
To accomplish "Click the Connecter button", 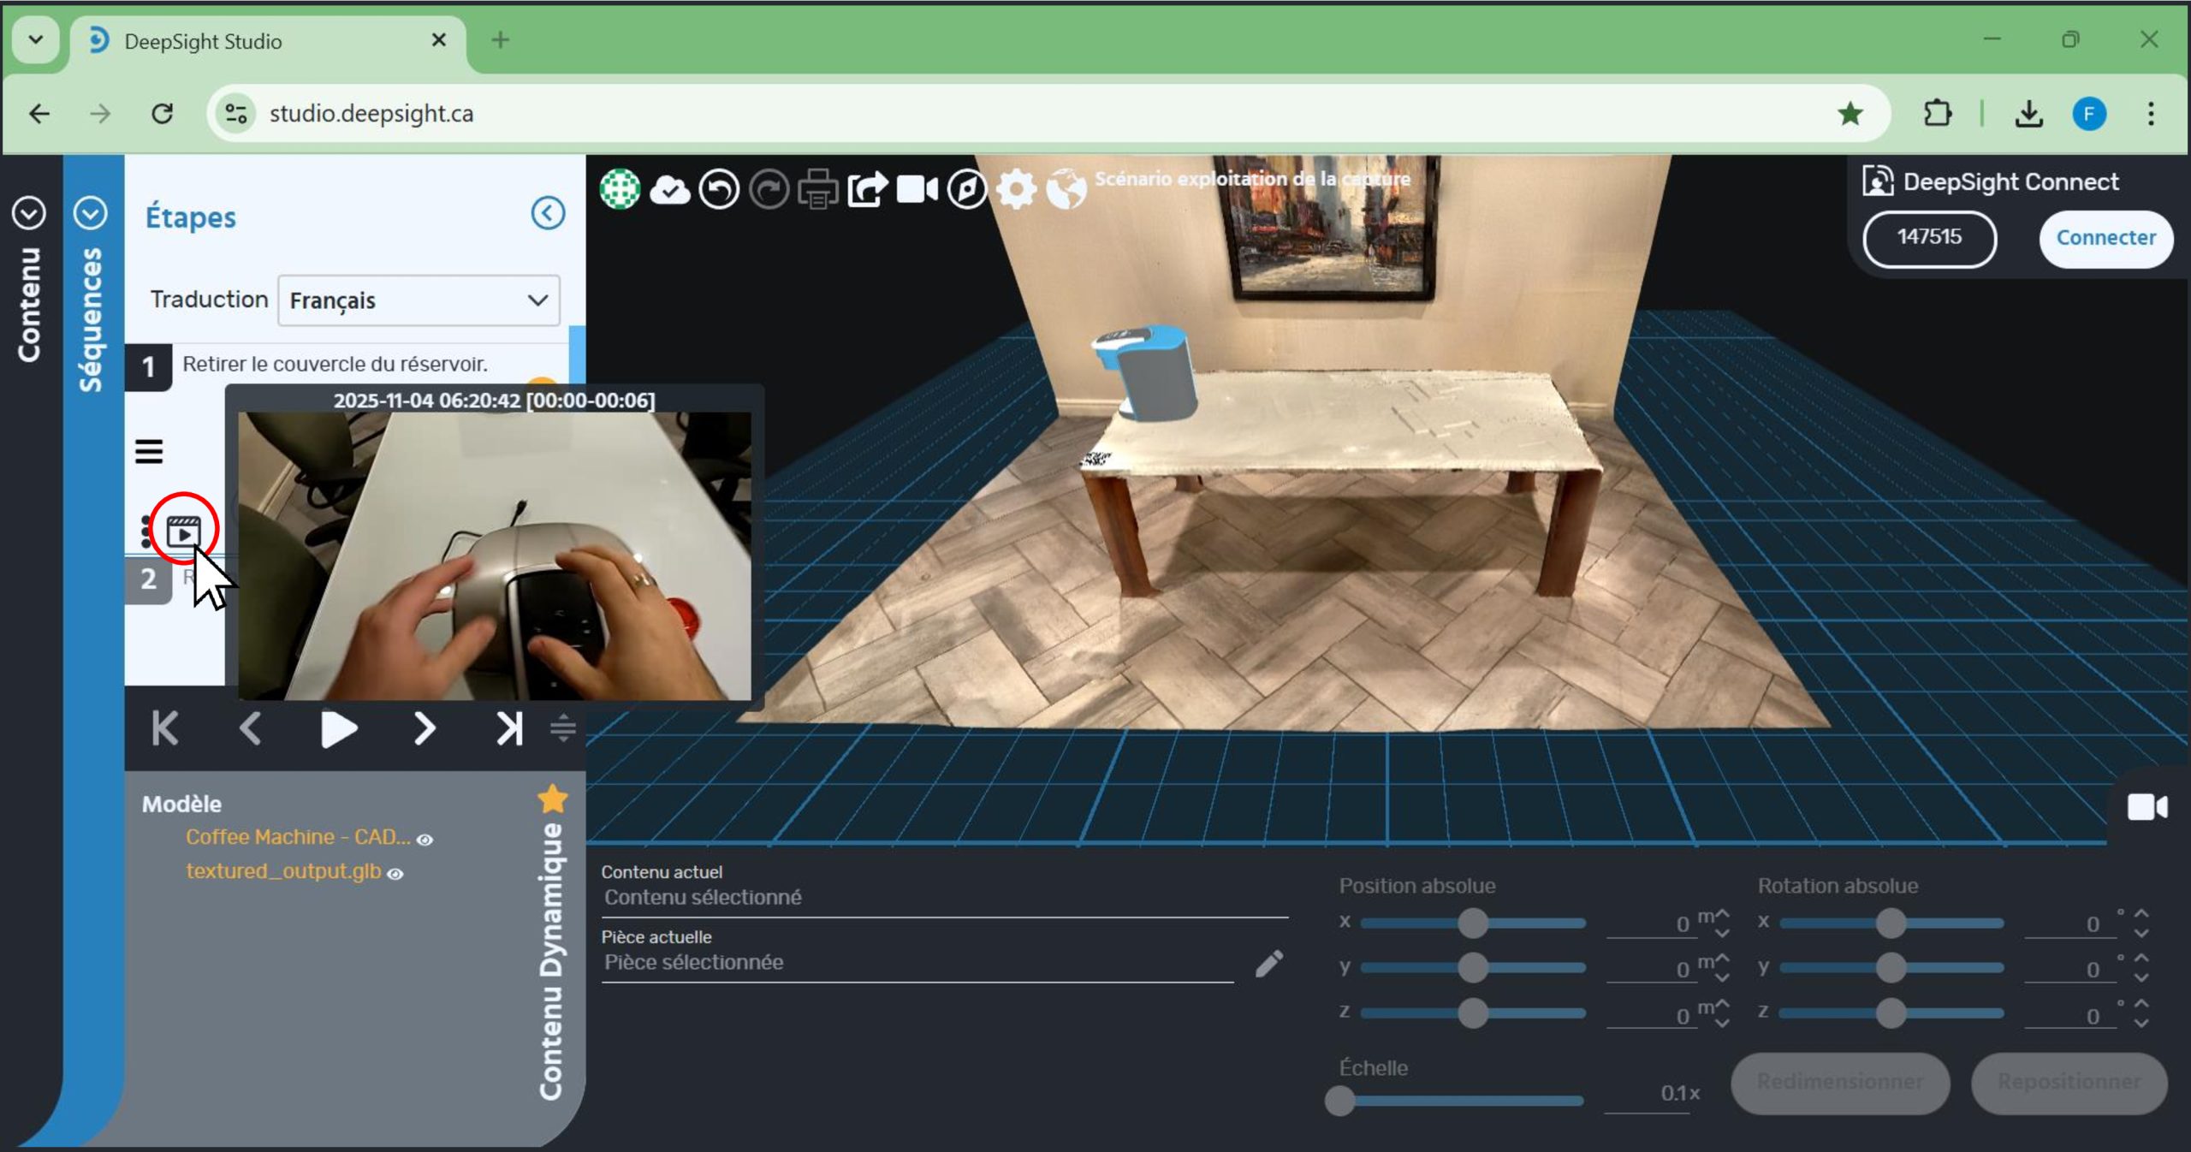I will tap(2105, 238).
